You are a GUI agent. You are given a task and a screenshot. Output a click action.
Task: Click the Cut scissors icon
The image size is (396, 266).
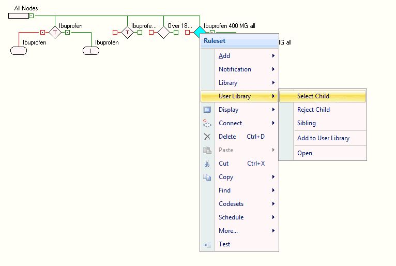pyautogui.click(x=207, y=164)
